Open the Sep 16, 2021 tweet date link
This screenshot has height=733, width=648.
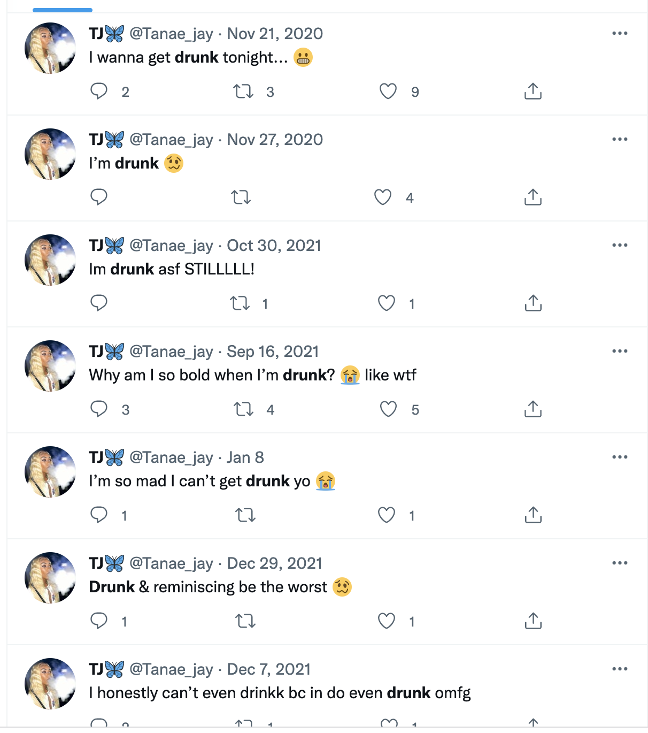(273, 352)
